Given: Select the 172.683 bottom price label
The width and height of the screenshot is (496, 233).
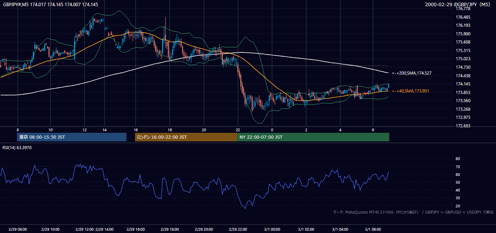Looking at the screenshot, I should pyautogui.click(x=463, y=126).
